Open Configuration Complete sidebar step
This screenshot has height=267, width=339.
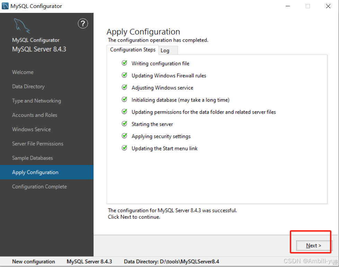coord(39,187)
